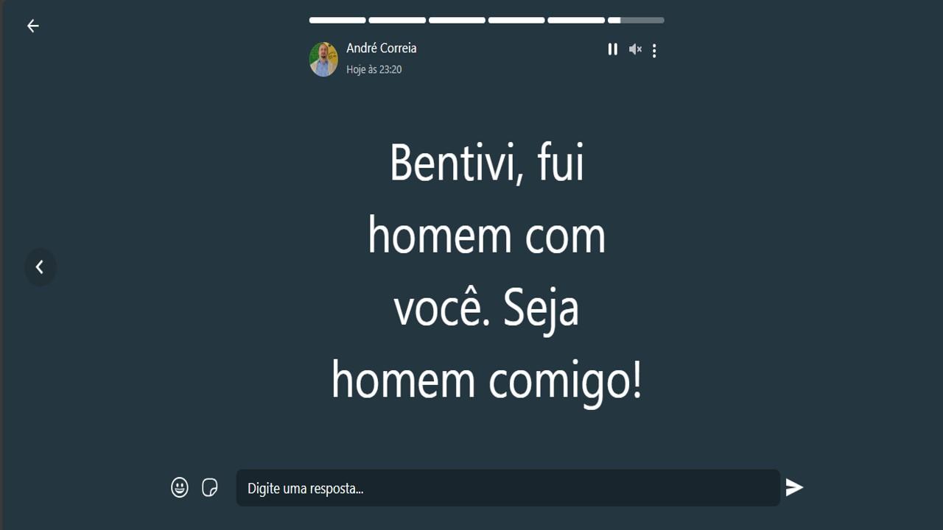
Task: Open the sticker picker
Action: tap(210, 487)
